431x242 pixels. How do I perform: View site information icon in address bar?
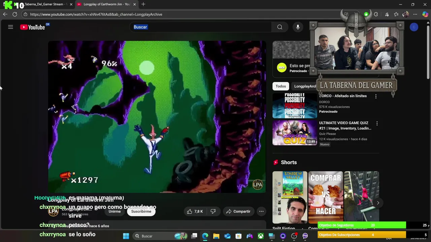(25, 14)
